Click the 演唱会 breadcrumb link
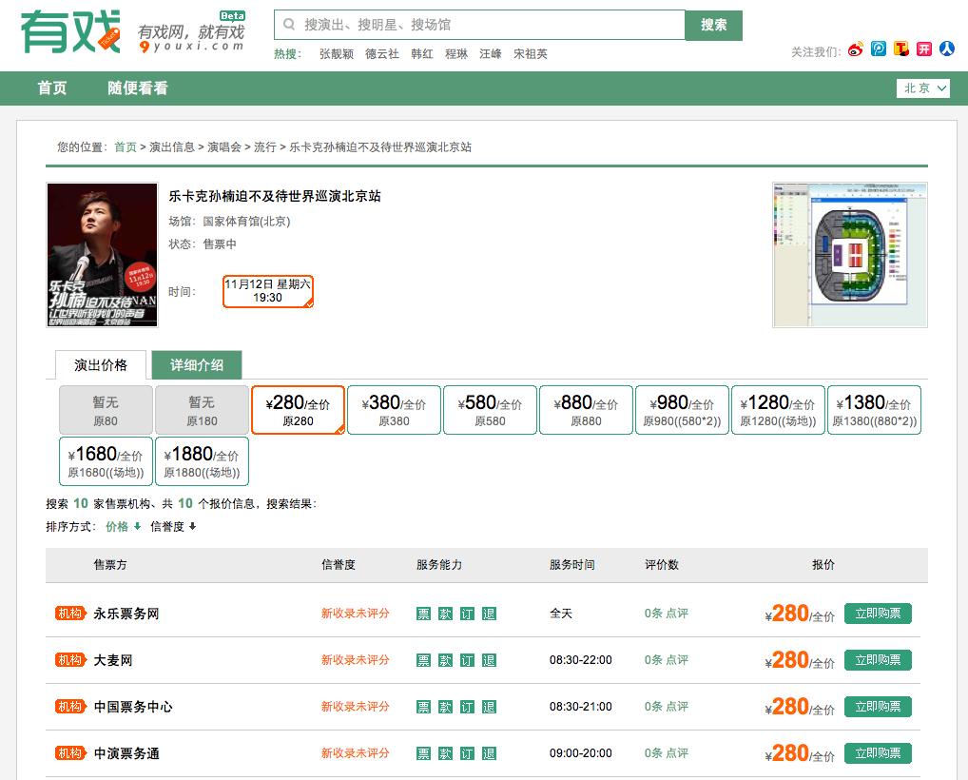The height and width of the screenshot is (780, 968). point(224,147)
